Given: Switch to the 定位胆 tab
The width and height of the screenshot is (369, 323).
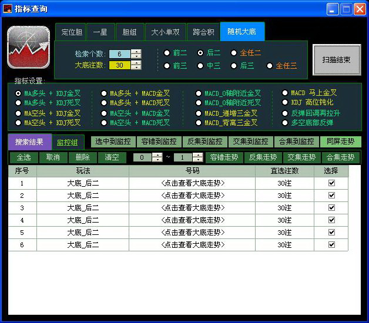Looking at the screenshot, I should point(72,32).
